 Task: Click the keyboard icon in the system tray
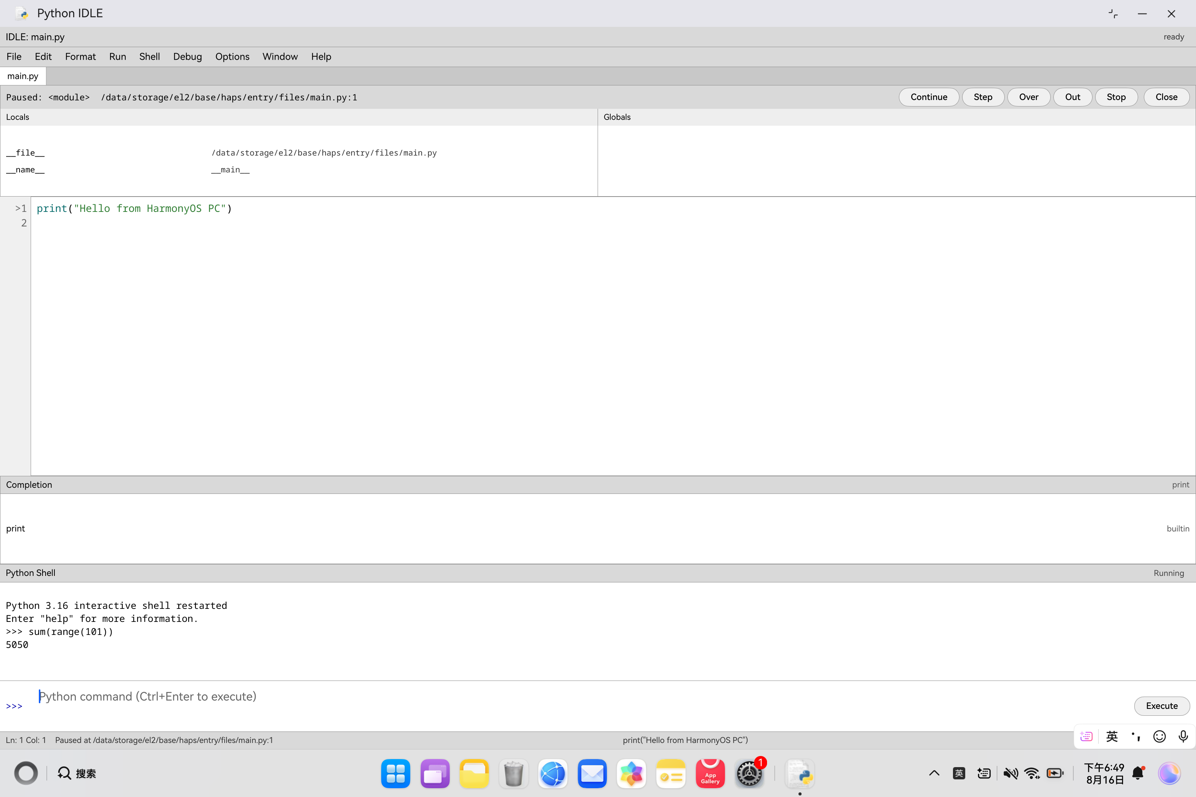click(984, 773)
